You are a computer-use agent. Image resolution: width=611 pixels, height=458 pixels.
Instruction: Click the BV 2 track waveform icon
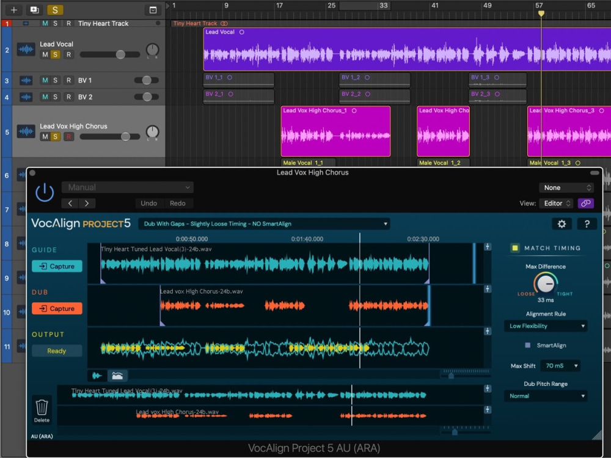[26, 97]
